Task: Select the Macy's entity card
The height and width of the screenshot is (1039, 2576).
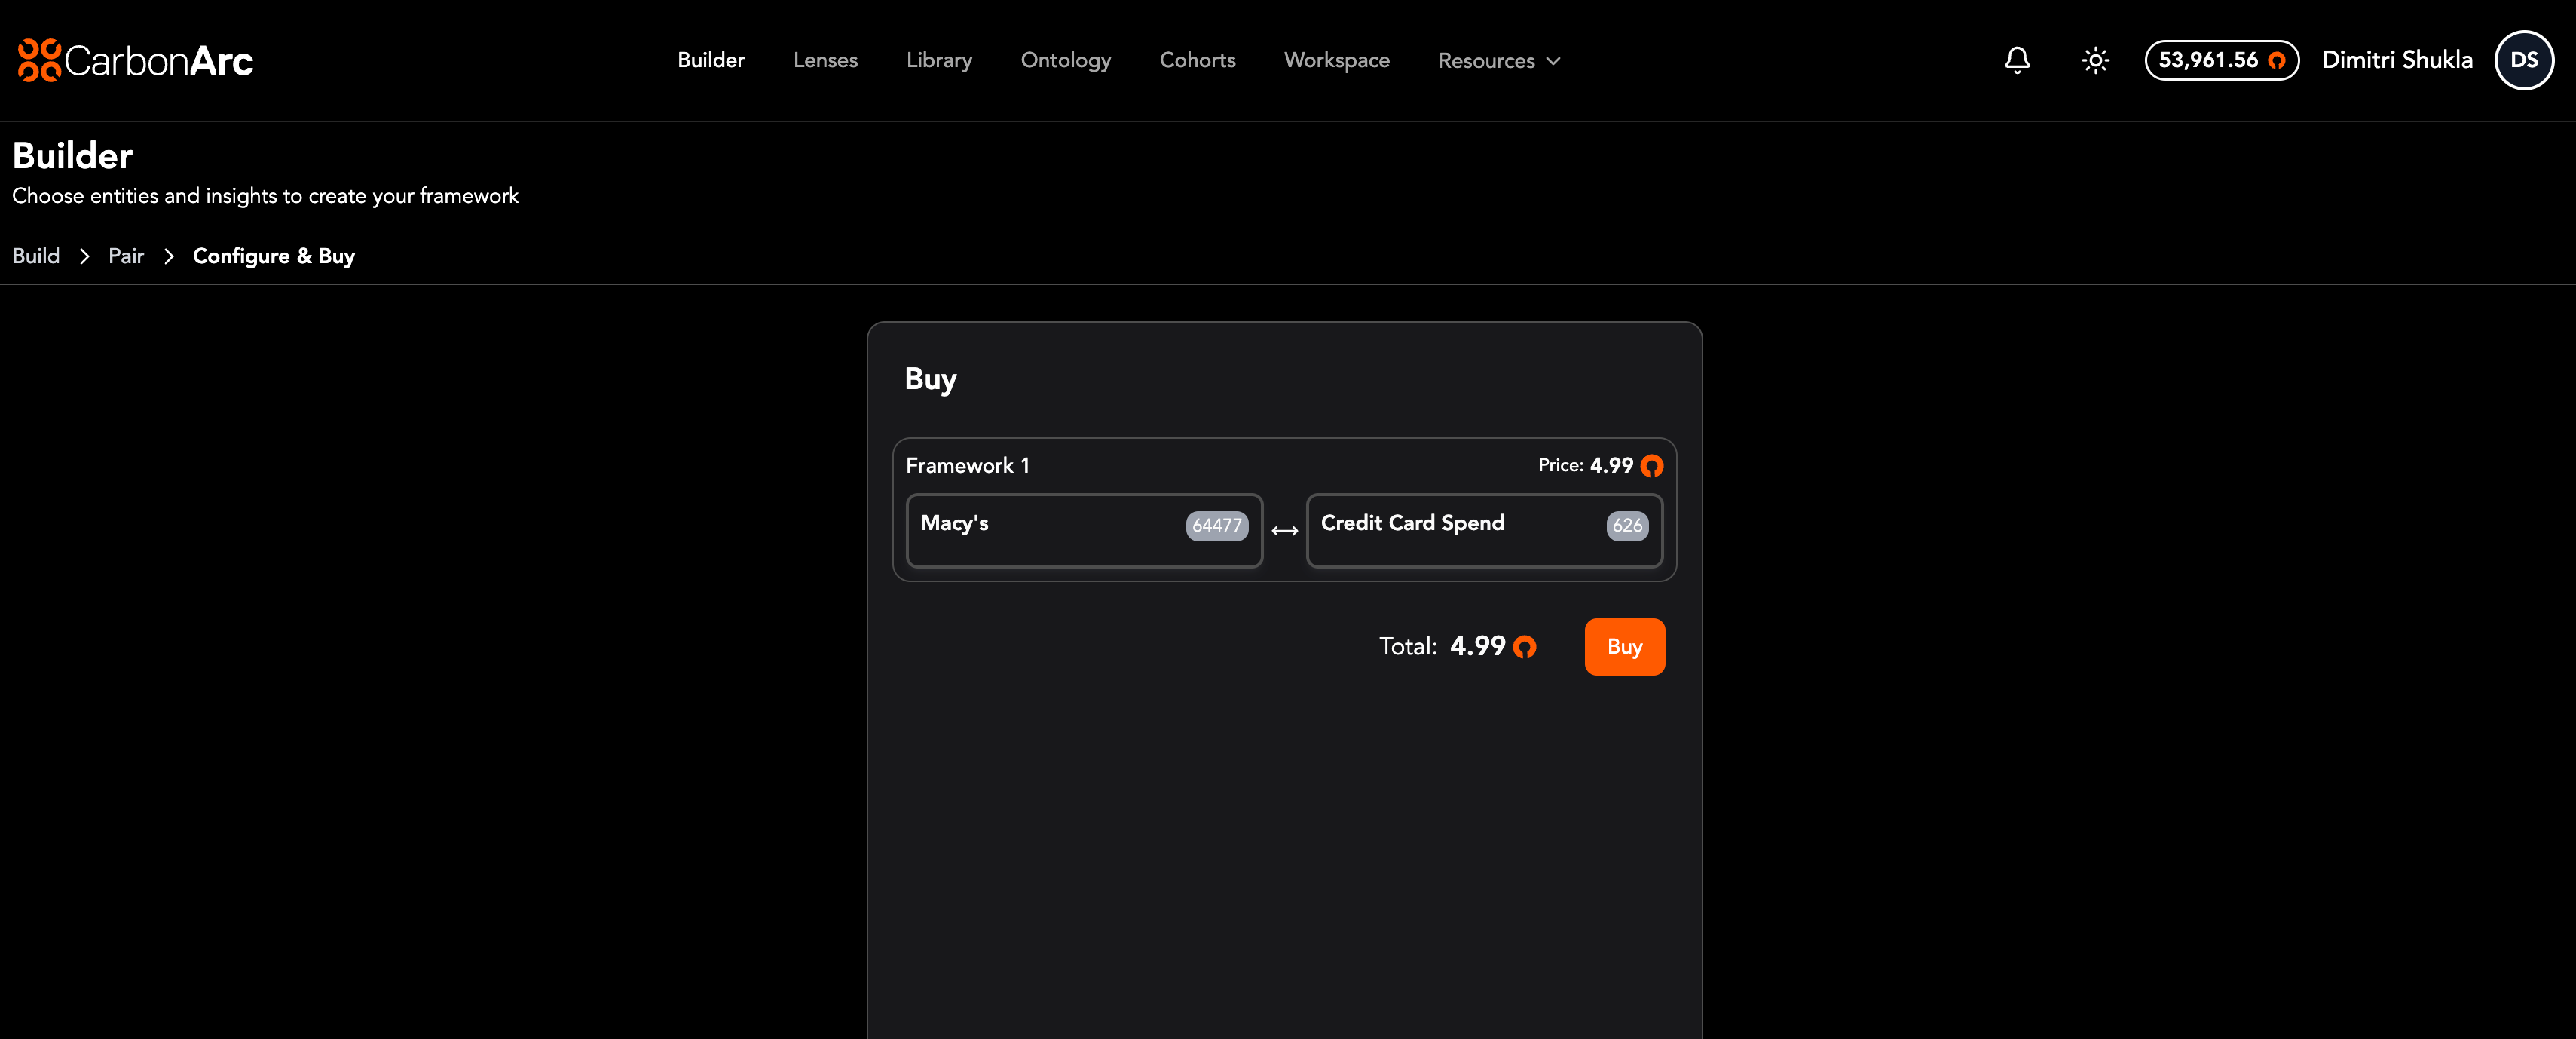Action: point(1040,530)
